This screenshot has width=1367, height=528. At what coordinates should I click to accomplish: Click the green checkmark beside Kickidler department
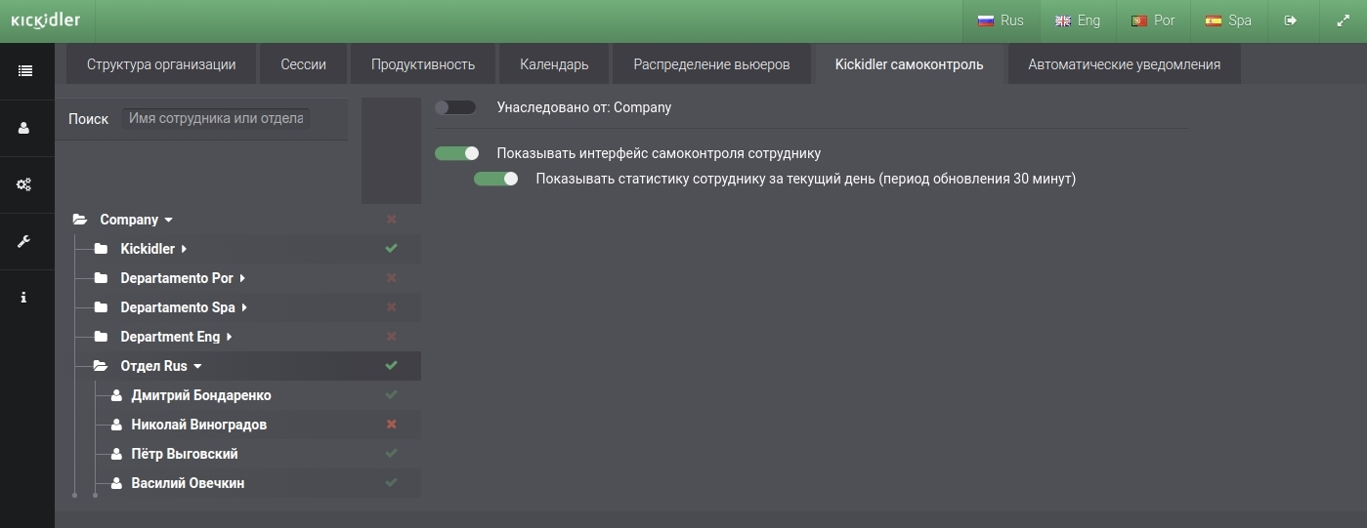pyautogui.click(x=392, y=249)
